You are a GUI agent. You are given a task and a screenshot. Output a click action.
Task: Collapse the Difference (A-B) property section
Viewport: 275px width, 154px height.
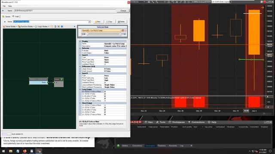click(x=80, y=67)
